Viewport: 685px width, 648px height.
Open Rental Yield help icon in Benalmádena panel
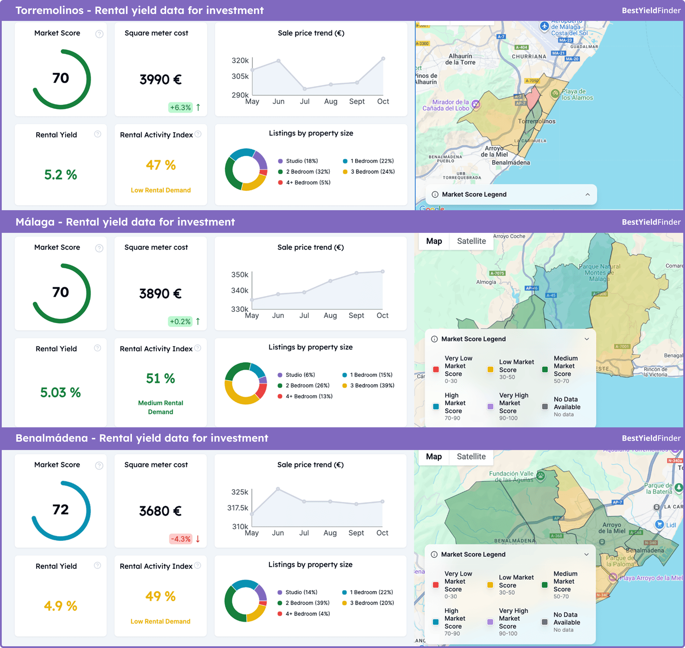click(98, 565)
